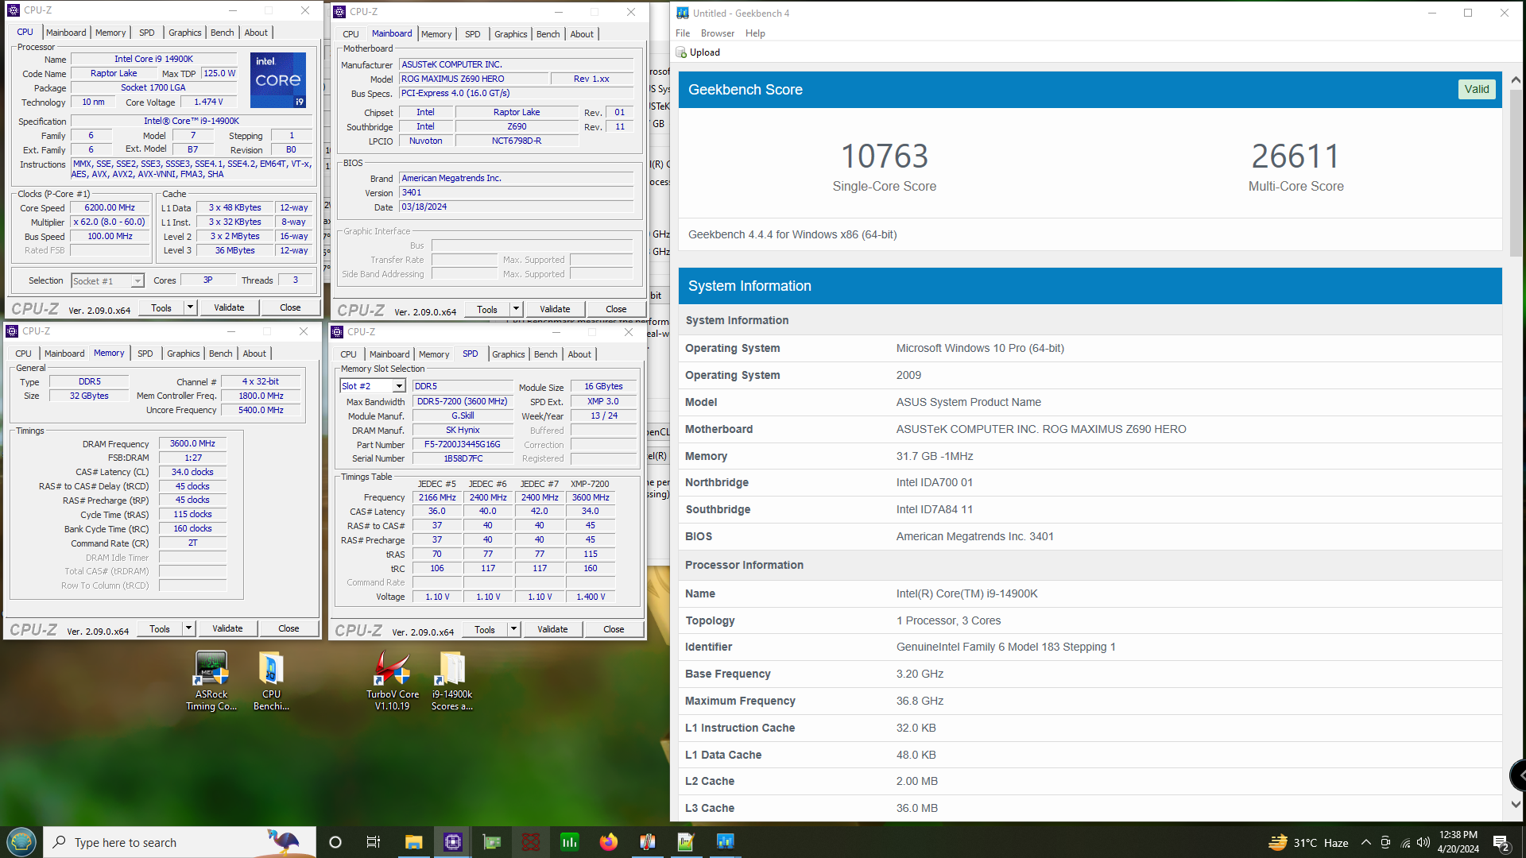Image resolution: width=1526 pixels, height=858 pixels.
Task: Open the Browser menu in Geekbench
Action: point(718,33)
